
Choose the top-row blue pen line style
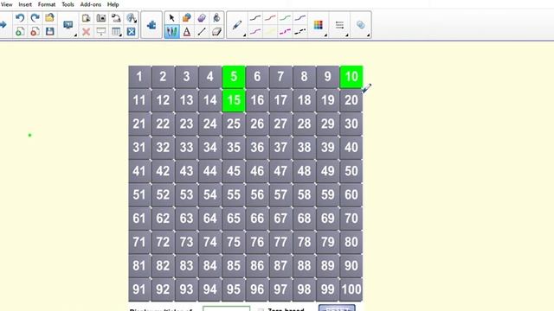pos(300,18)
